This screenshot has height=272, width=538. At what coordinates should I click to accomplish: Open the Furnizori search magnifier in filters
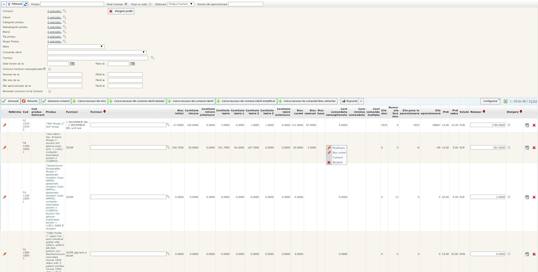(x=64, y=11)
